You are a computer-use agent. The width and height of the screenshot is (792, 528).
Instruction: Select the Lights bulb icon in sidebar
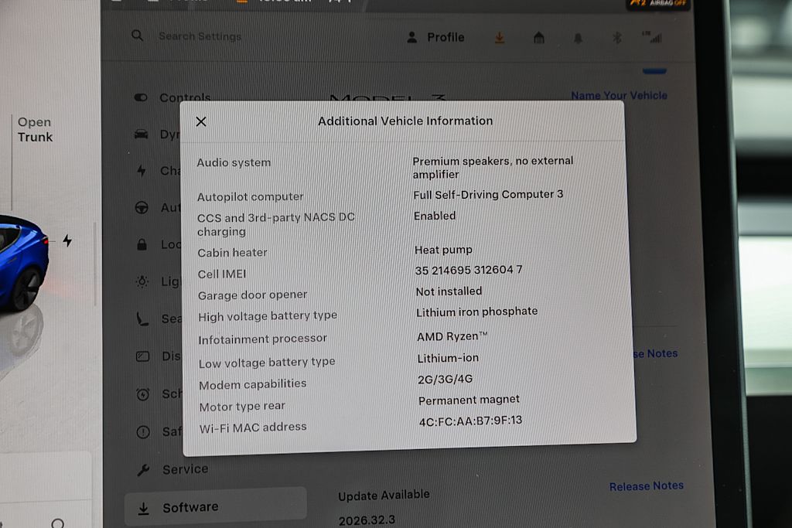[142, 281]
